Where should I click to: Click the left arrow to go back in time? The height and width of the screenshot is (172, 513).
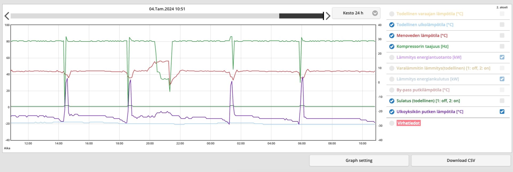tap(7, 16)
